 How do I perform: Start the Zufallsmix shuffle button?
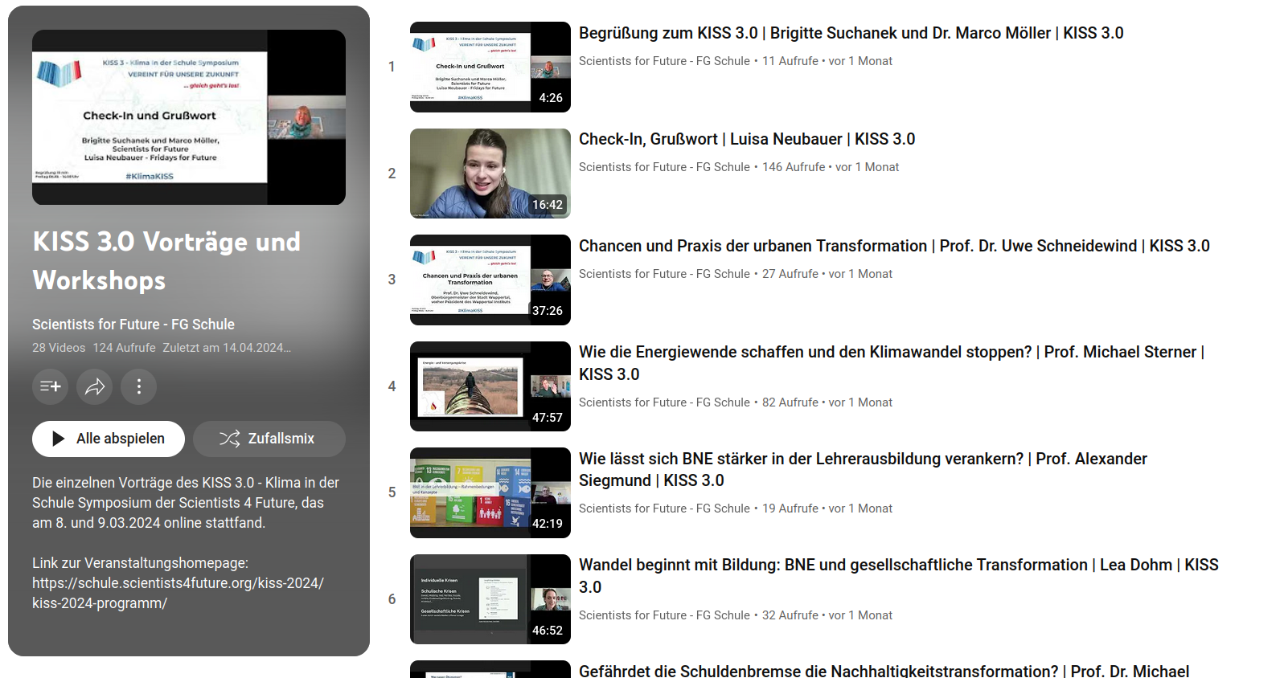(x=269, y=439)
